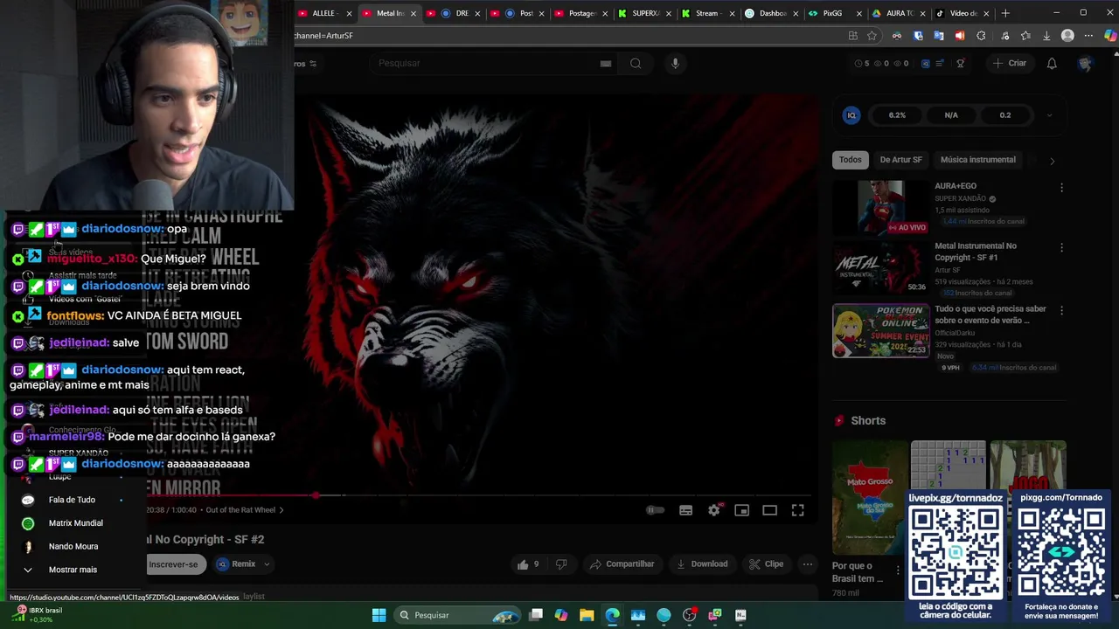
Task: Open subtitles/captions on the player
Action: click(x=685, y=510)
